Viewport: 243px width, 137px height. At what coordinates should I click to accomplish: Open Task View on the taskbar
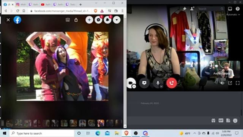[88, 133]
